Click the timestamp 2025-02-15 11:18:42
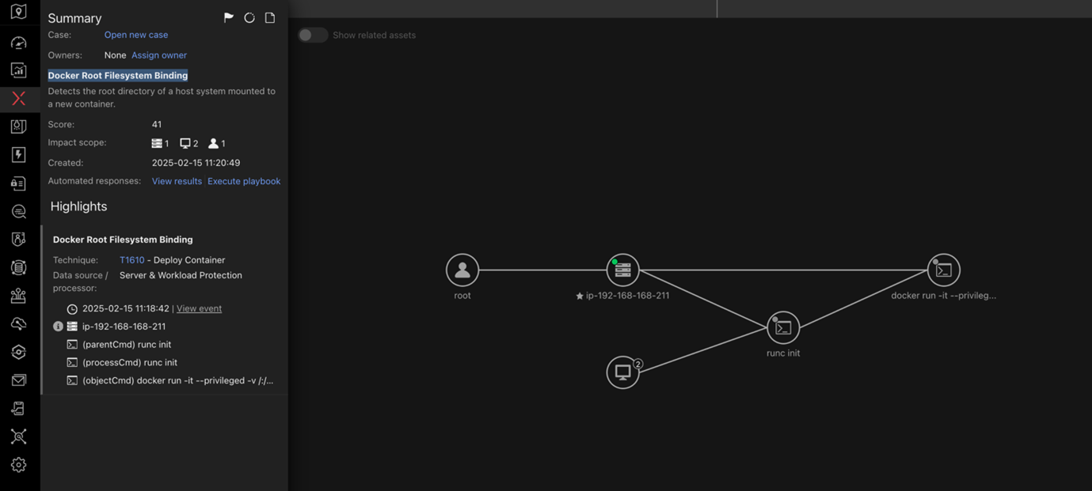Image resolution: width=1092 pixels, height=491 pixels. pyautogui.click(x=126, y=308)
